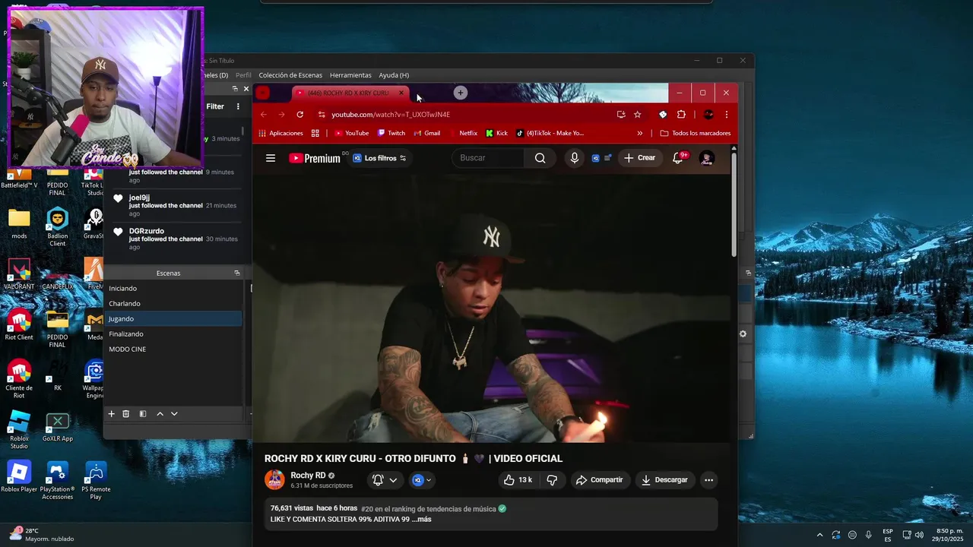
Task: Click the Compartir share button
Action: [x=599, y=480]
